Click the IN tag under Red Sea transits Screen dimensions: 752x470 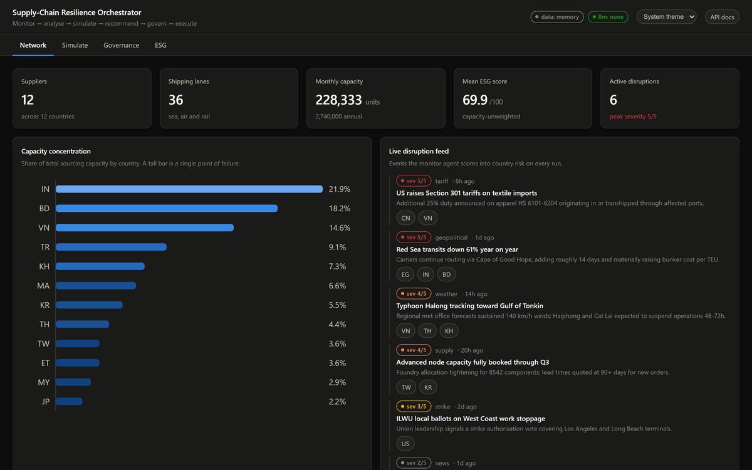pyautogui.click(x=426, y=274)
